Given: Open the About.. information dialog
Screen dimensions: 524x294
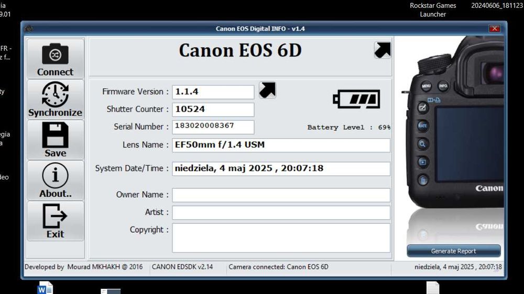Looking at the screenshot, I should point(55,180).
